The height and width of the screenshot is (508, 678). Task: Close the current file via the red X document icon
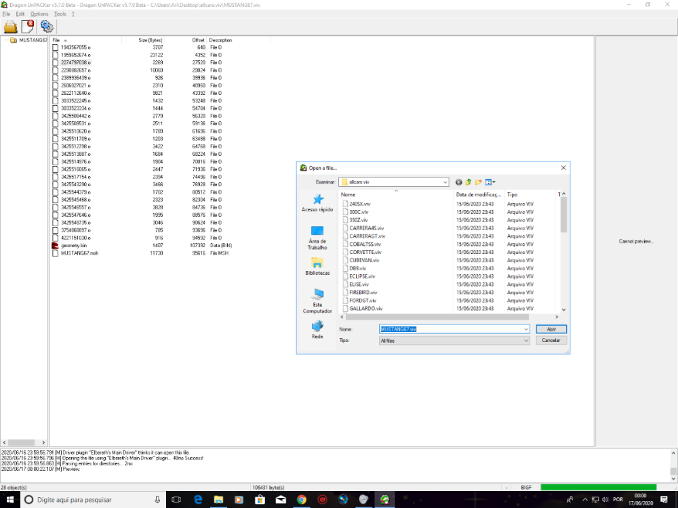[28, 26]
